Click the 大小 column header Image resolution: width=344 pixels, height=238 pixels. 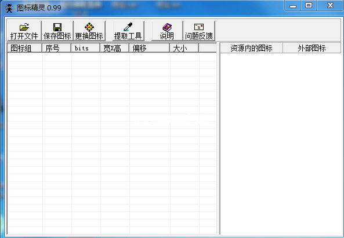[x=184, y=48]
